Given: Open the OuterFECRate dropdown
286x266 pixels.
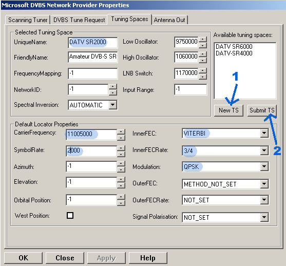Looking at the screenshot, I should point(264,200).
